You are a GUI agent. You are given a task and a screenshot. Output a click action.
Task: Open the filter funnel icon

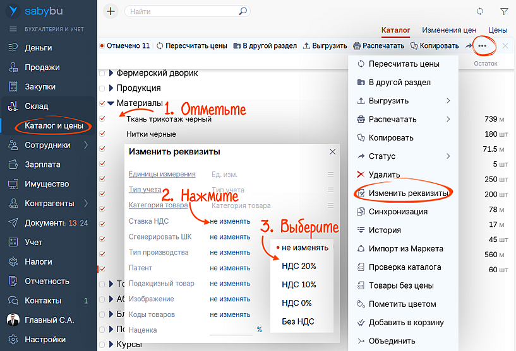tap(504, 11)
